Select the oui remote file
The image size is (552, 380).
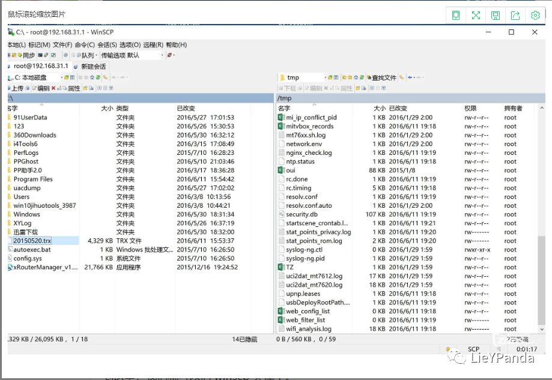[x=291, y=170]
